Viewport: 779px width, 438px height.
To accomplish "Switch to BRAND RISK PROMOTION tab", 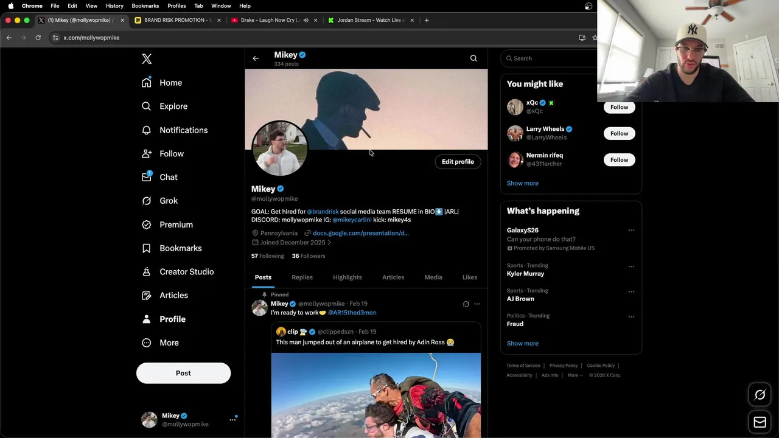I will 176,20.
